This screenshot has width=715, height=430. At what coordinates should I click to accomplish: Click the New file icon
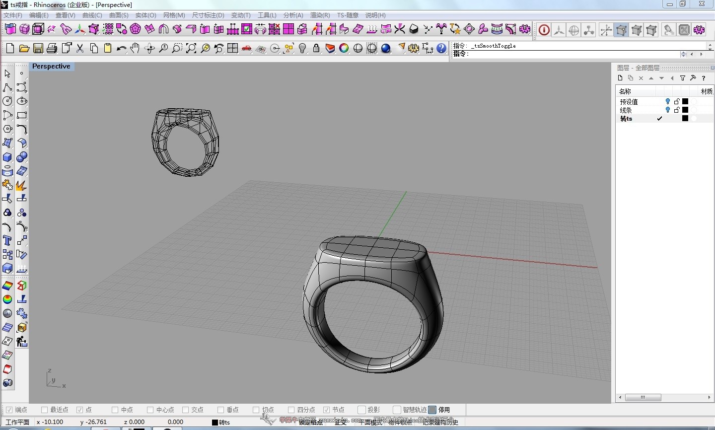click(x=10, y=48)
